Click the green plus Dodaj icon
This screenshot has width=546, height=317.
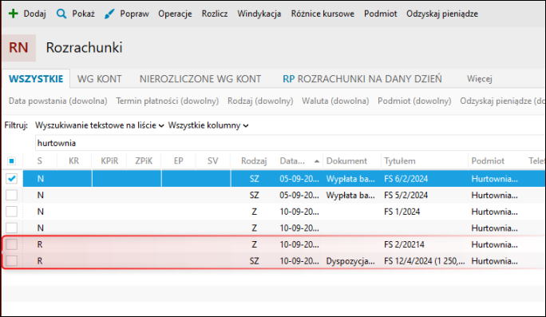tap(14, 14)
